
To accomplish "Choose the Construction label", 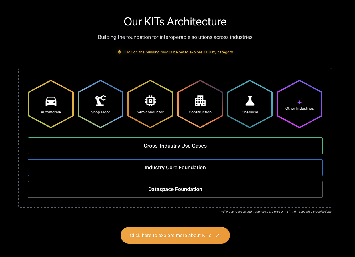I will point(200,112).
